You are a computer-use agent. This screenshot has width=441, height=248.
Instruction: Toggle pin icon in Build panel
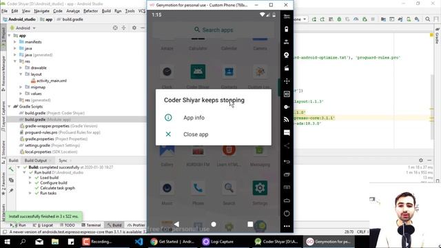coord(11,191)
